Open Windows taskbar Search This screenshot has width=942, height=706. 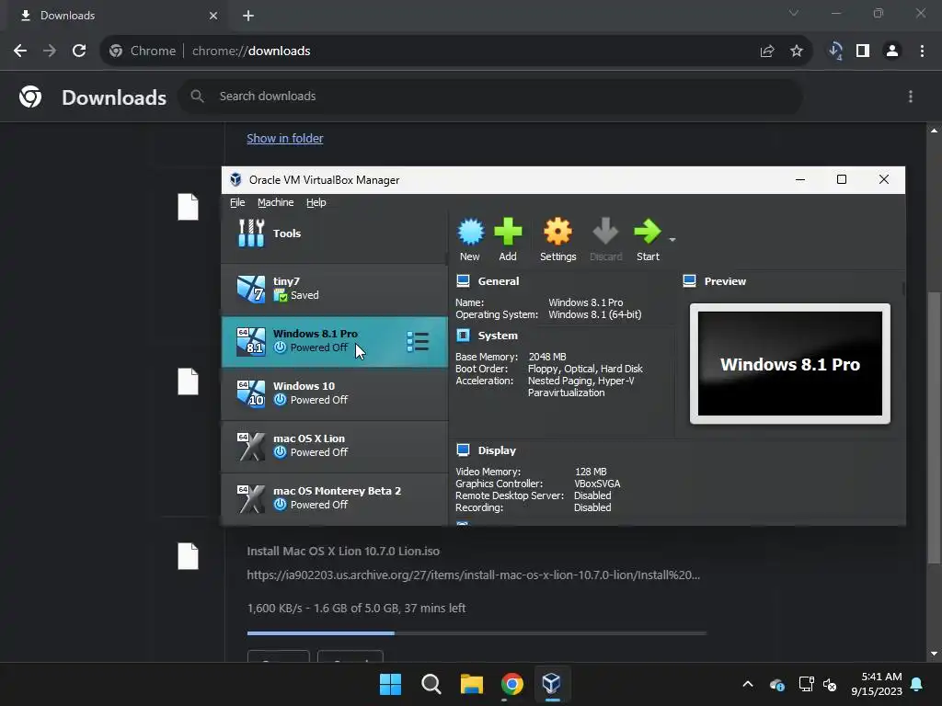431,684
